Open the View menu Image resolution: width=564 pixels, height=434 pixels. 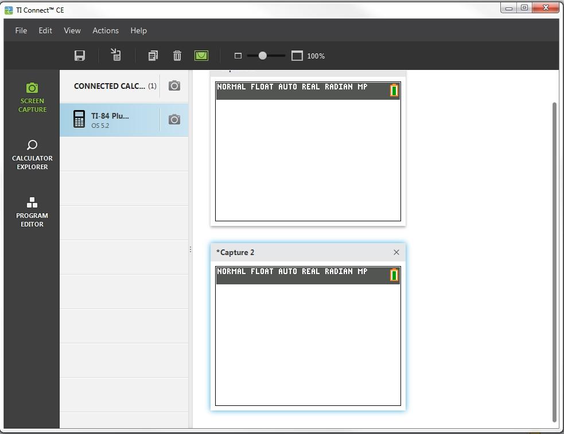(x=72, y=30)
